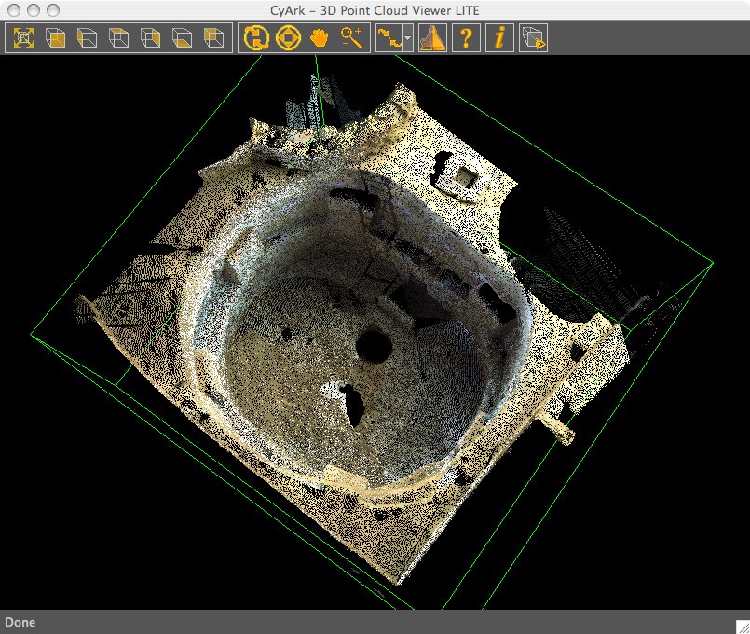
Task: Switch to the bottom face cube view
Action: tap(182, 38)
